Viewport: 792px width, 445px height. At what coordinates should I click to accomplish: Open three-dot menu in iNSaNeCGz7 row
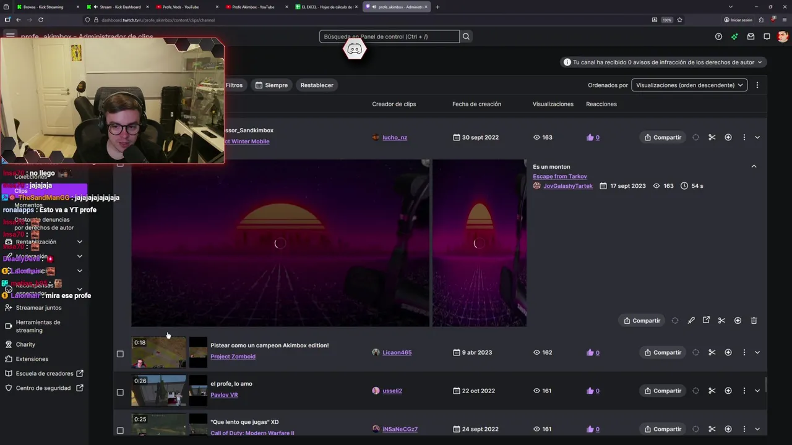point(744,429)
